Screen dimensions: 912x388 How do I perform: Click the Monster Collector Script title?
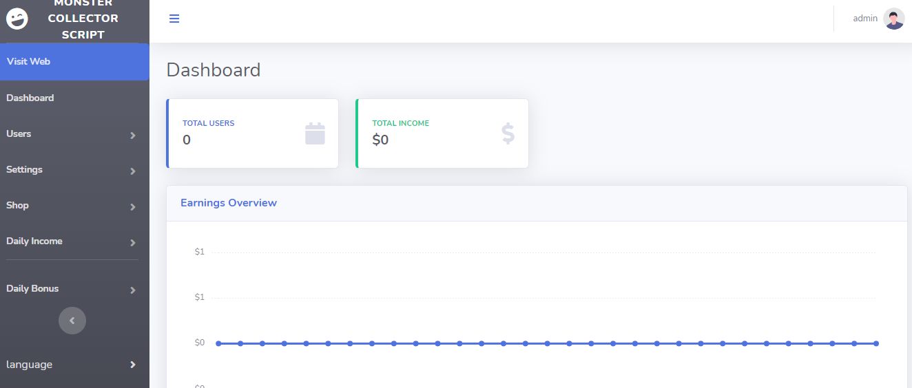tap(83, 19)
